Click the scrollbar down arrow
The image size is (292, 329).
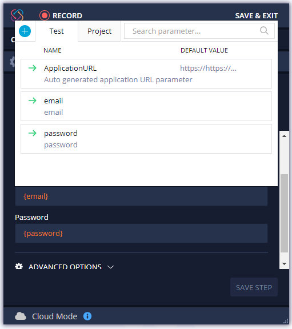(284, 264)
